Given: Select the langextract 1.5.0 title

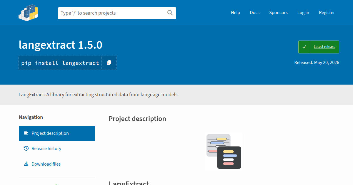Looking at the screenshot, I should pyautogui.click(x=61, y=45).
